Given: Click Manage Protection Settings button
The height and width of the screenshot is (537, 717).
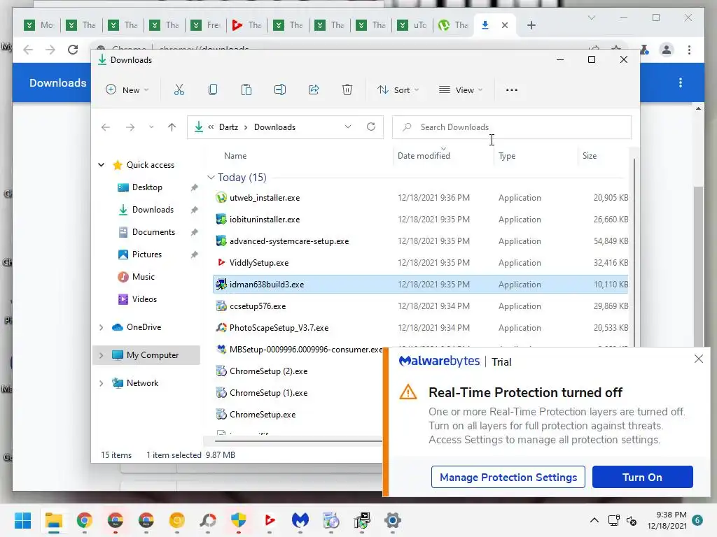Looking at the screenshot, I should tap(508, 477).
